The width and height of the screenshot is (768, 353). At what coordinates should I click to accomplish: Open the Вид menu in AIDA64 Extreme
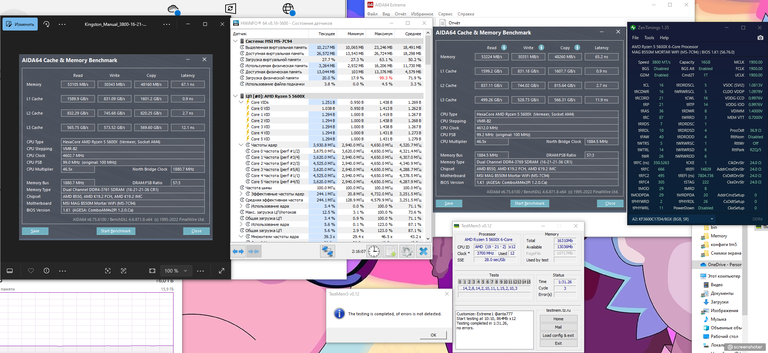point(386,14)
